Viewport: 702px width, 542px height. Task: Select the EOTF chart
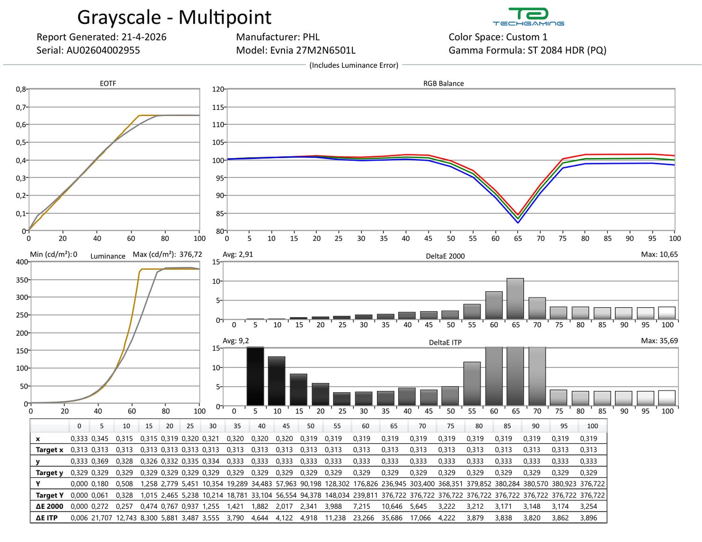pos(114,159)
